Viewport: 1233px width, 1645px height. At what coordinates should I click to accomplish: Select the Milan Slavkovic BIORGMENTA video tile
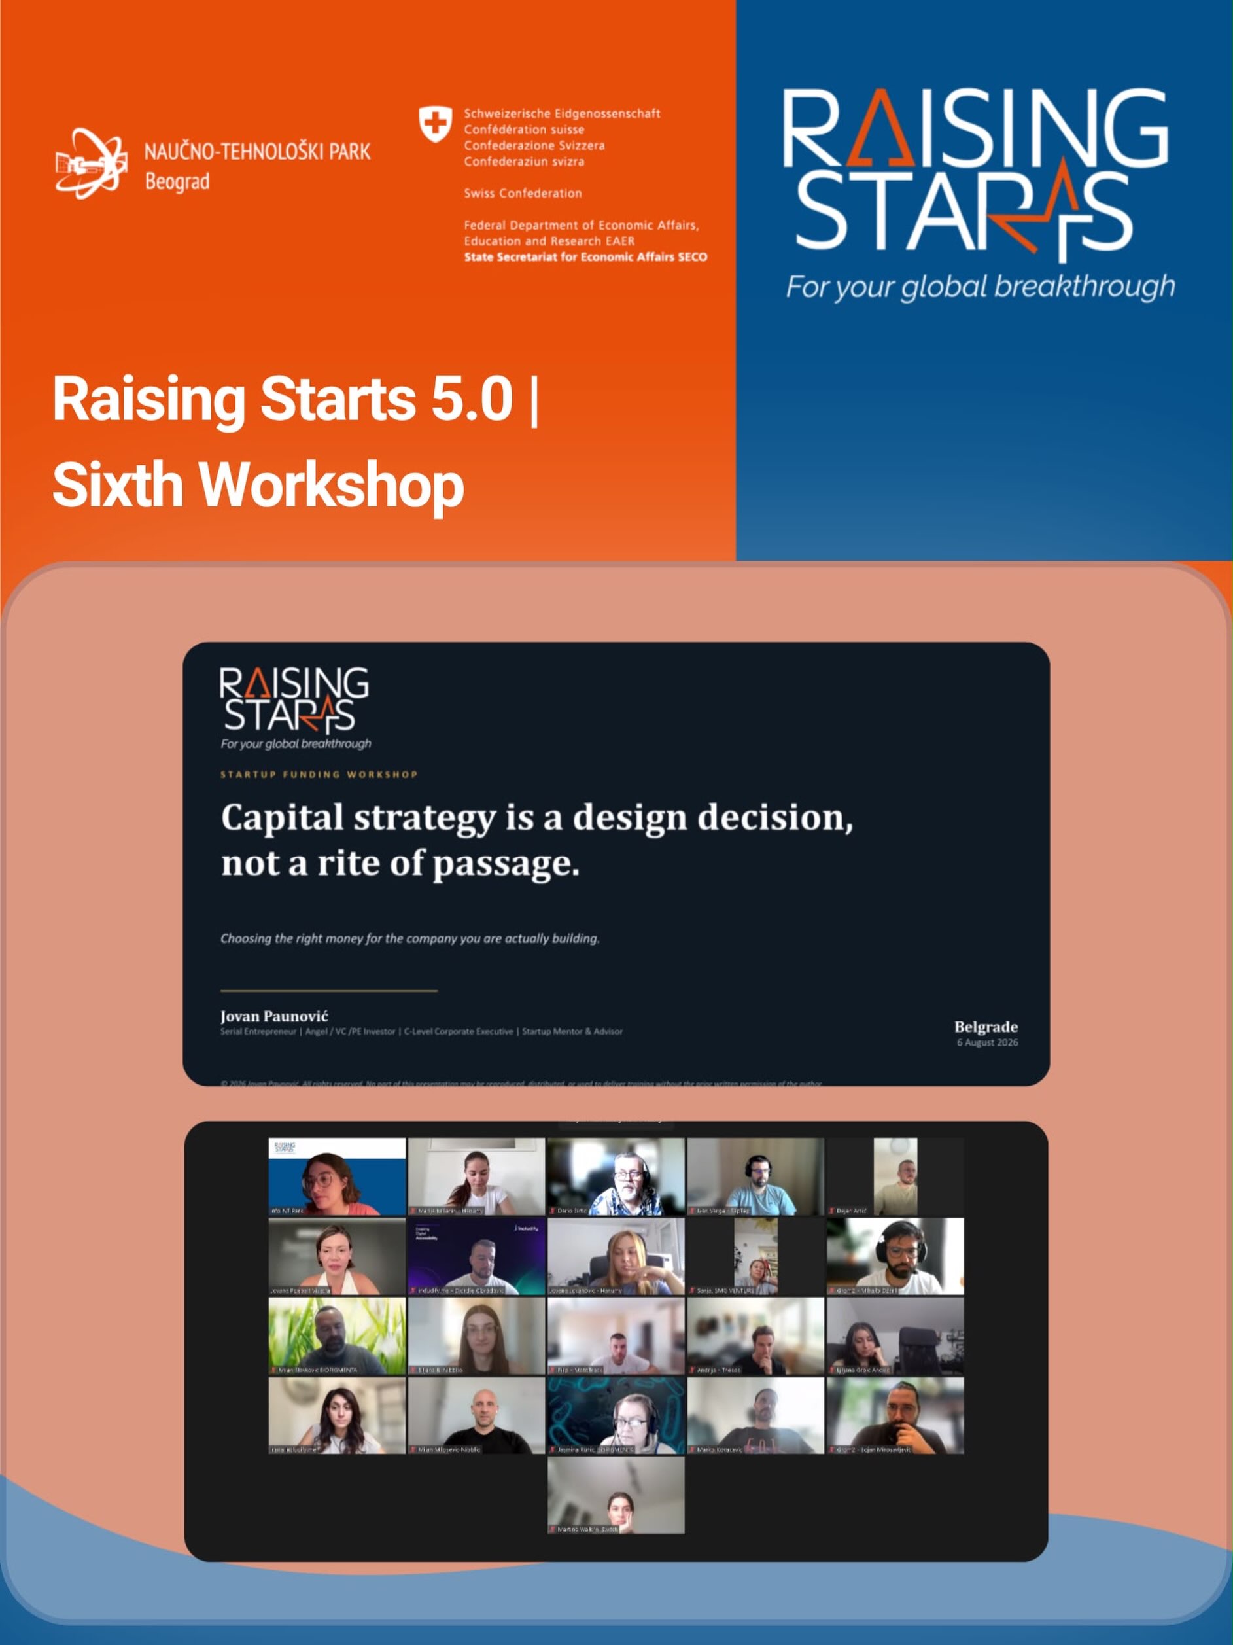[337, 1335]
